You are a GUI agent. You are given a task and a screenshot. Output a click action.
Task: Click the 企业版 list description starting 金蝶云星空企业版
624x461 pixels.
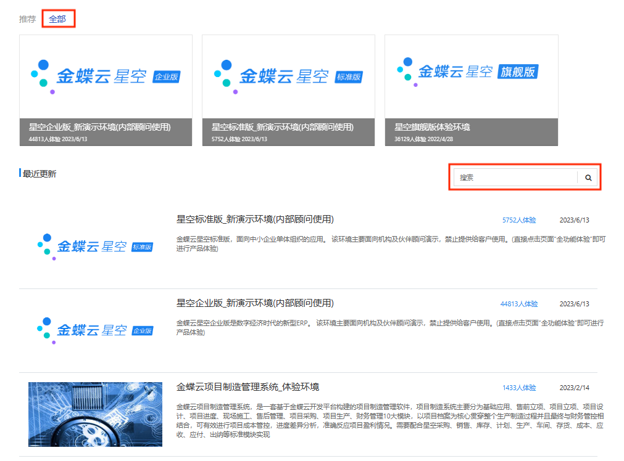pos(390,328)
